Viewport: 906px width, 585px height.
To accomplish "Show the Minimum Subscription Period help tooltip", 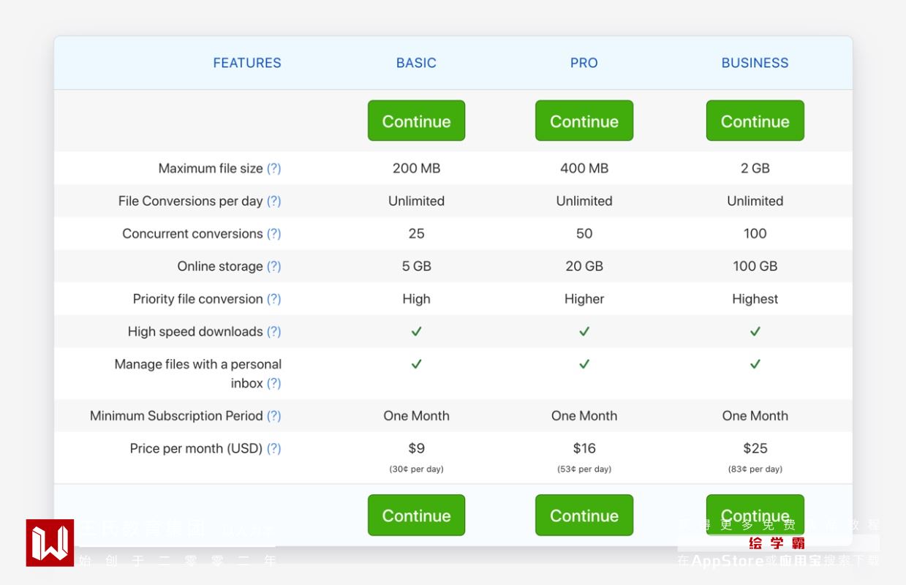I will [x=273, y=415].
